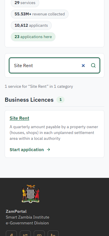Click the Business Licences category heading
Image resolution: width=109 pixels, height=236 pixels.
tap(29, 100)
